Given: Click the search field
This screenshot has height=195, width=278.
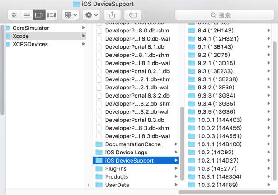Looking at the screenshot, I should [x=225, y=15].
